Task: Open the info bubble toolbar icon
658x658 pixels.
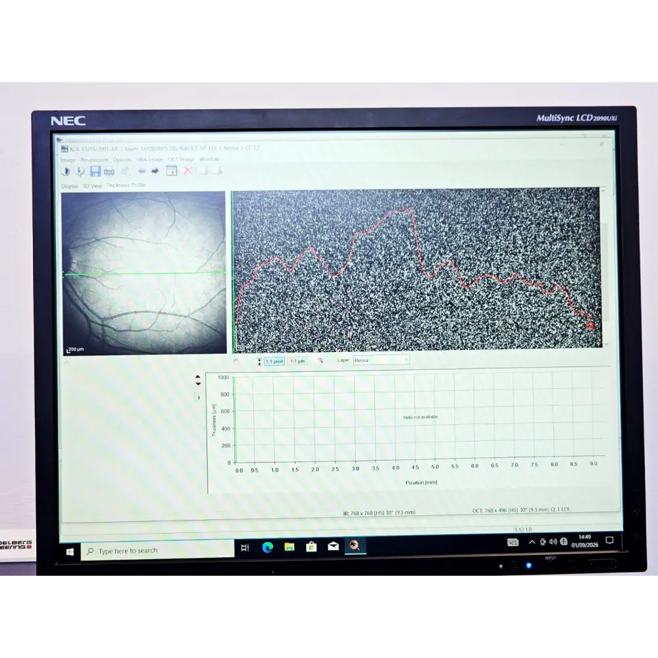Action: [x=80, y=171]
